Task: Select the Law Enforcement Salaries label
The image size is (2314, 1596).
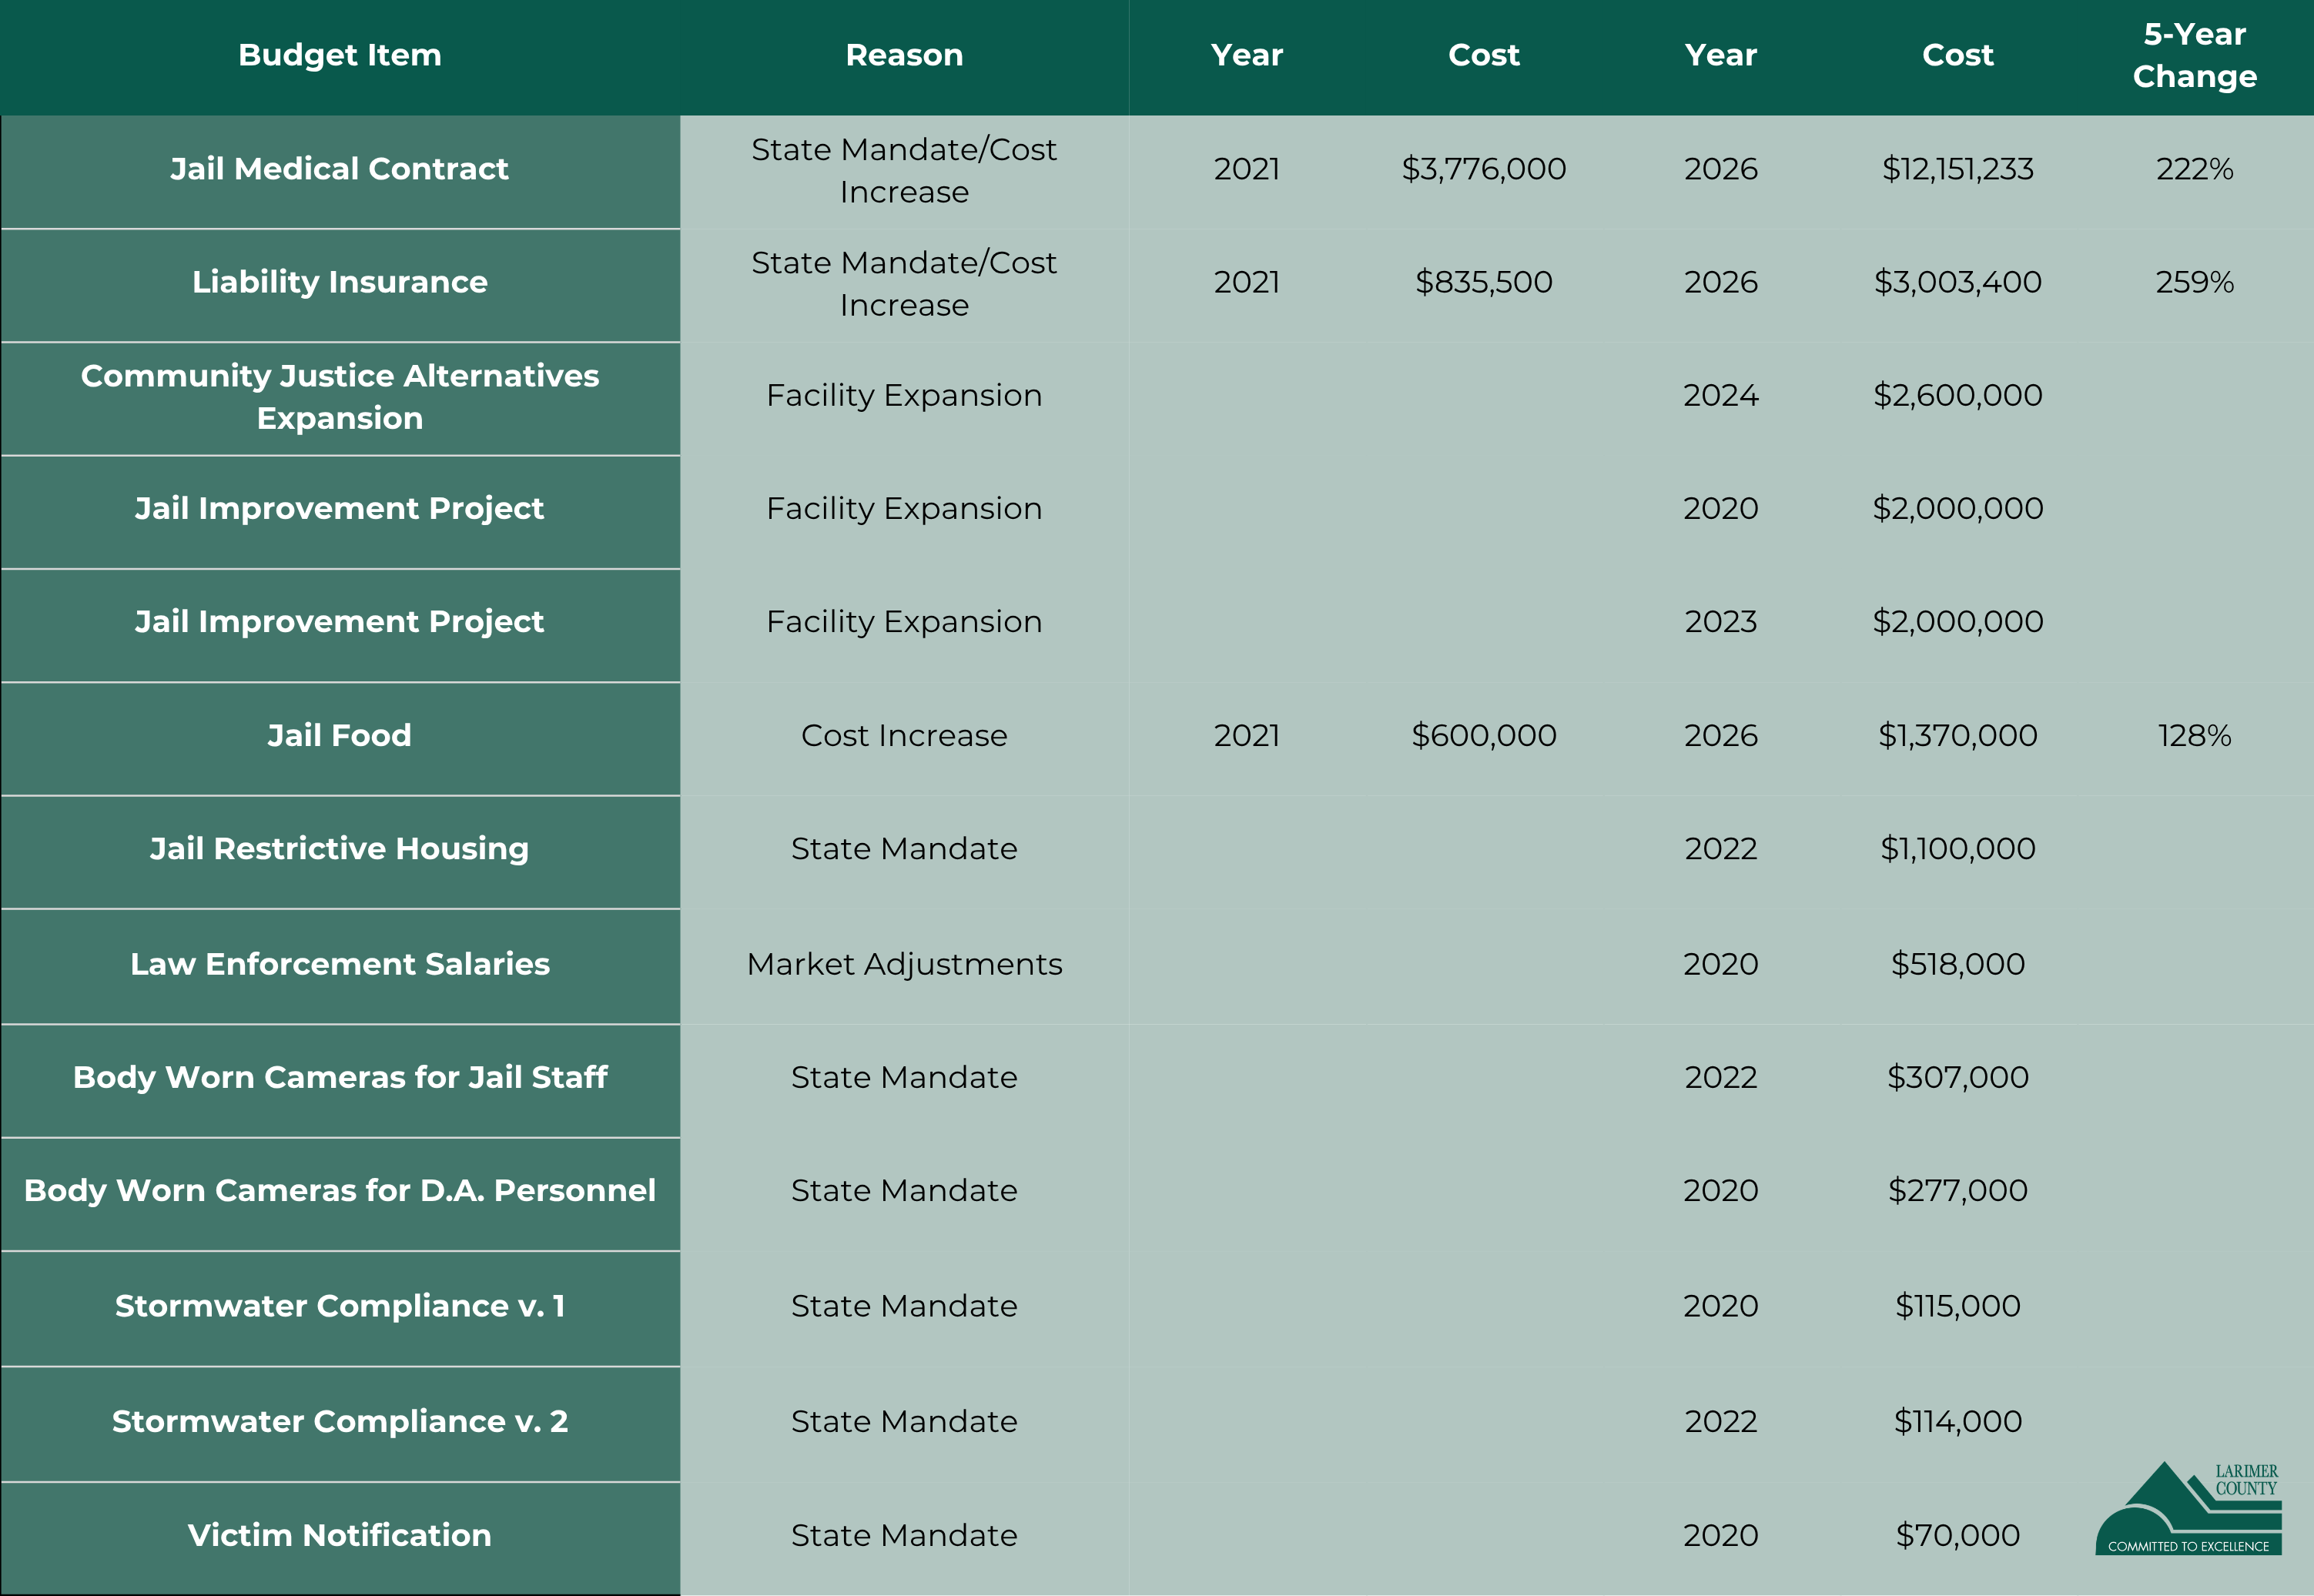Action: (340, 964)
